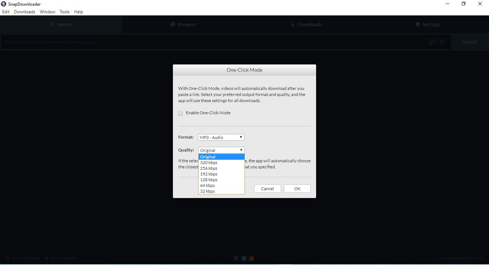
Task: Open the Window menu
Action: (48, 12)
